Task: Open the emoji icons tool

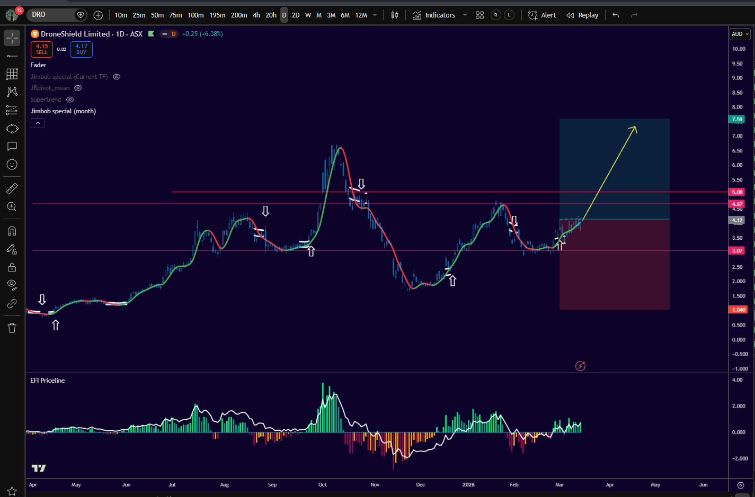Action: (12, 165)
